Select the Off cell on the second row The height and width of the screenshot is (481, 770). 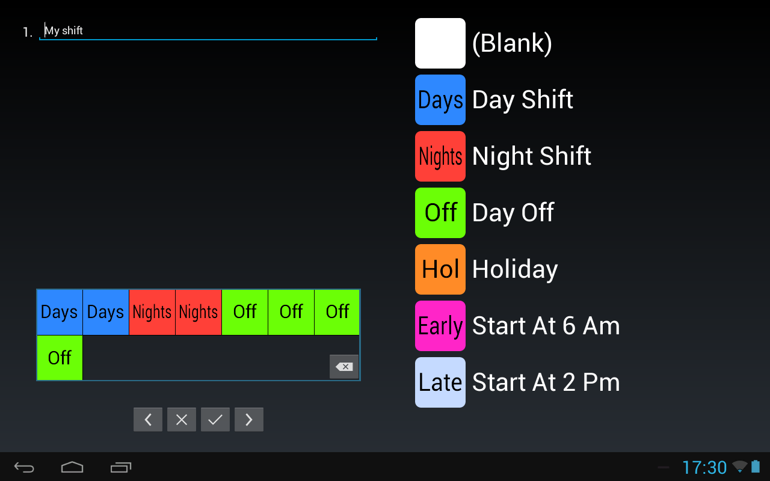pos(59,357)
